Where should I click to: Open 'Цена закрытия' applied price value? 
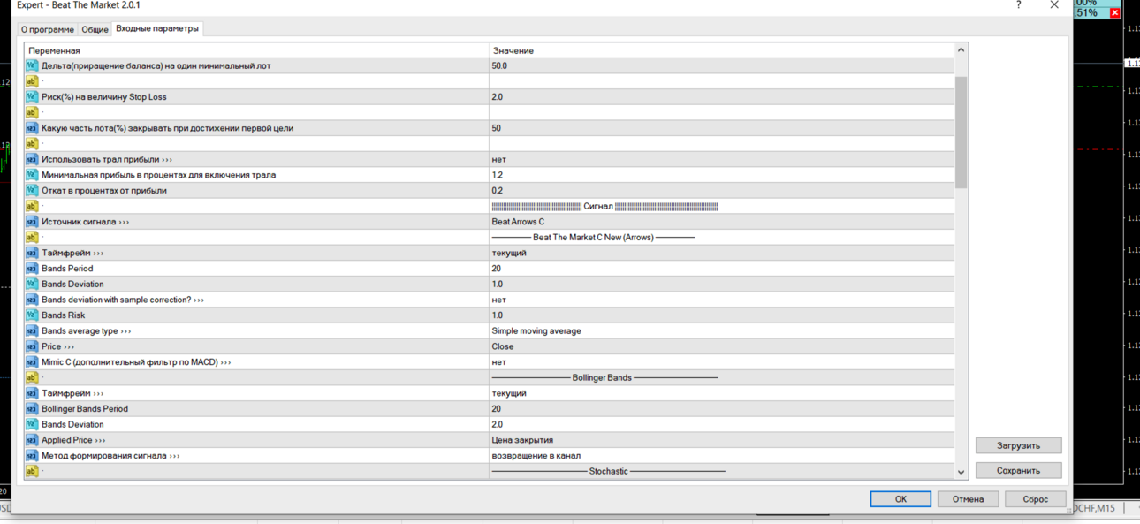click(x=722, y=440)
